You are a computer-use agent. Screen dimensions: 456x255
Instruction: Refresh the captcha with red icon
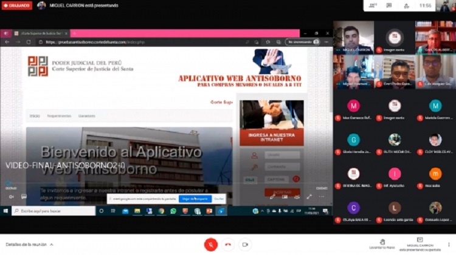pos(296,179)
